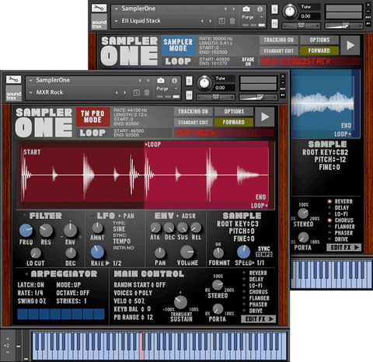Disable CHORUS effect in back window
The width and height of the screenshot is (373, 362).
click(x=329, y=221)
